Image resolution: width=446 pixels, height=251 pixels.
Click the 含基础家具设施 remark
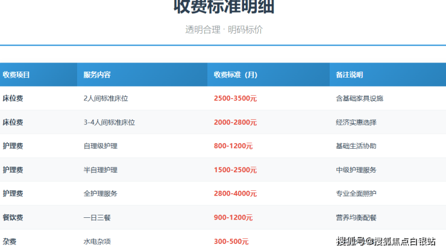pos(359,98)
